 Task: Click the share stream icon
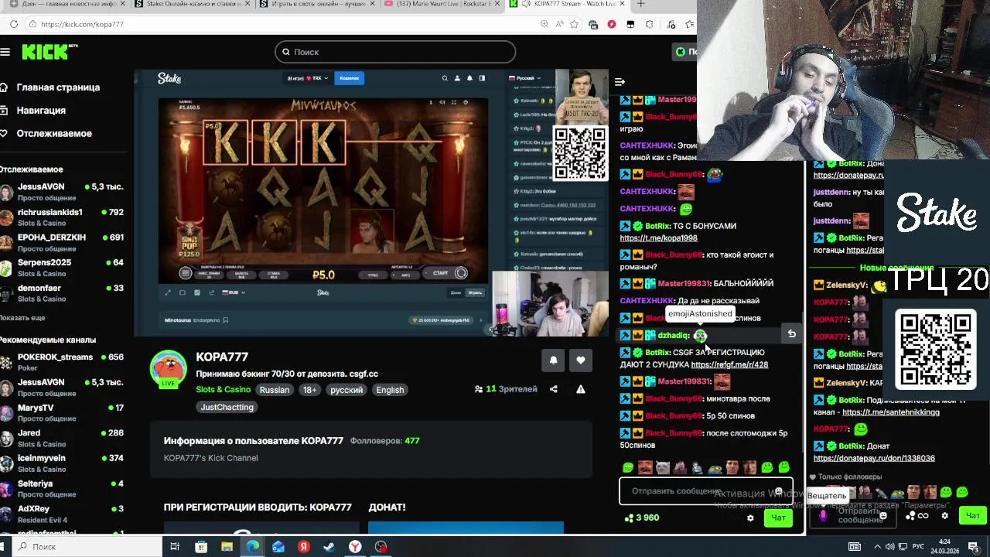pos(553,389)
